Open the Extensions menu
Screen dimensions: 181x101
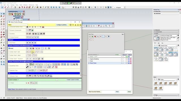(31, 5)
